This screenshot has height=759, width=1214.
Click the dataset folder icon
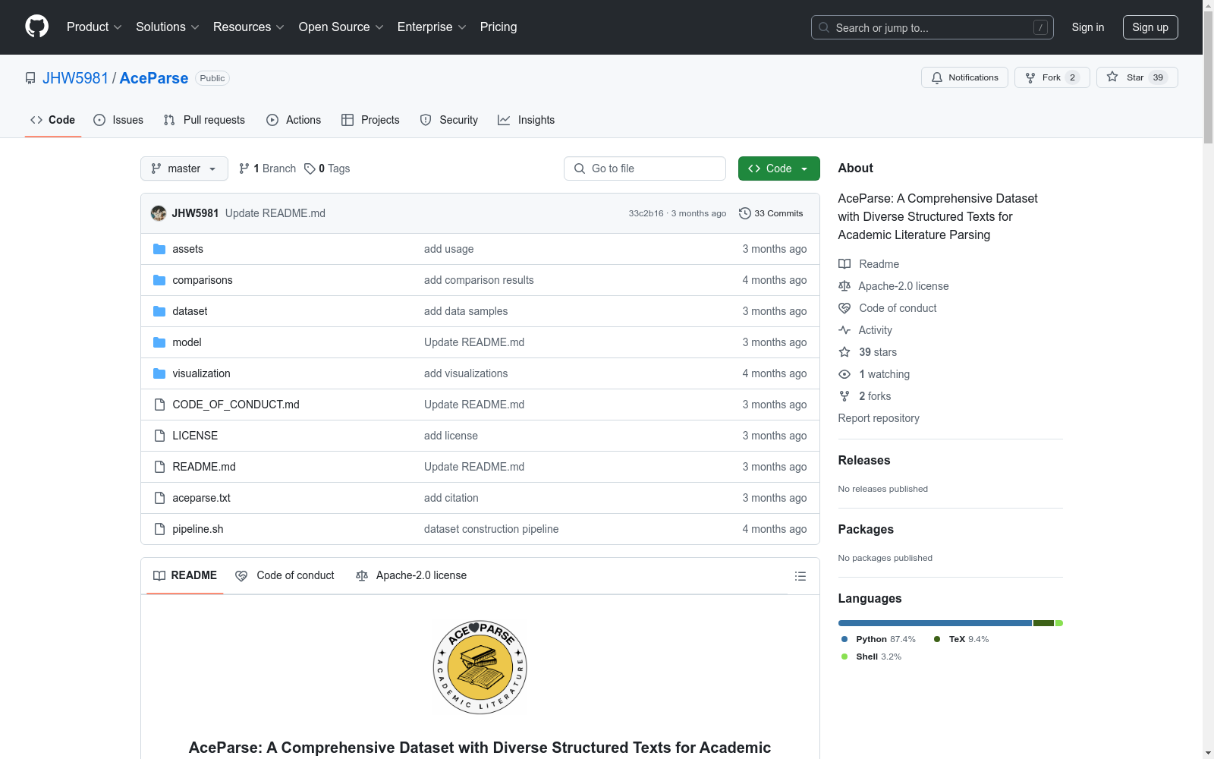(x=159, y=311)
